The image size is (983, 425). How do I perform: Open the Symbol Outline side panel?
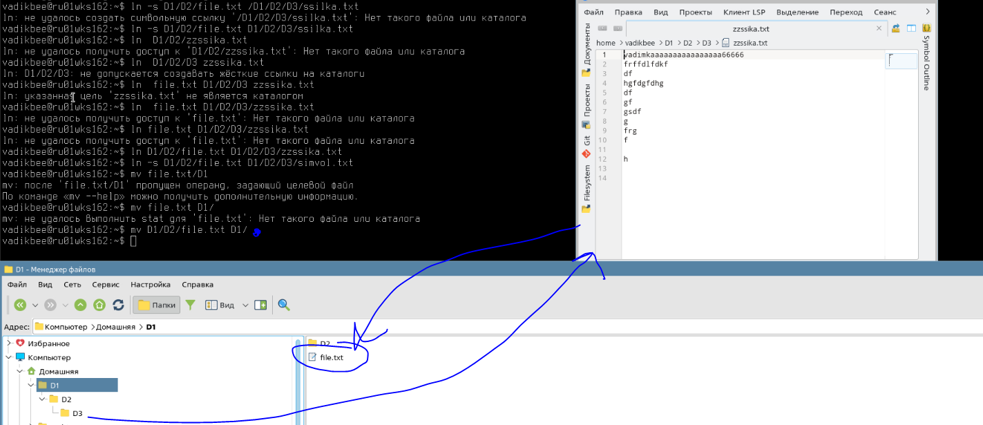point(926,63)
